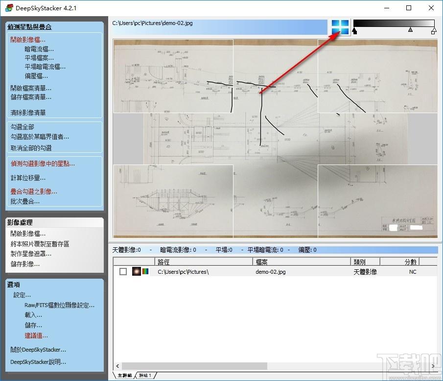This screenshot has height=381, width=443.
Task: Click 儲存影像 to save picture
Action: point(25,264)
